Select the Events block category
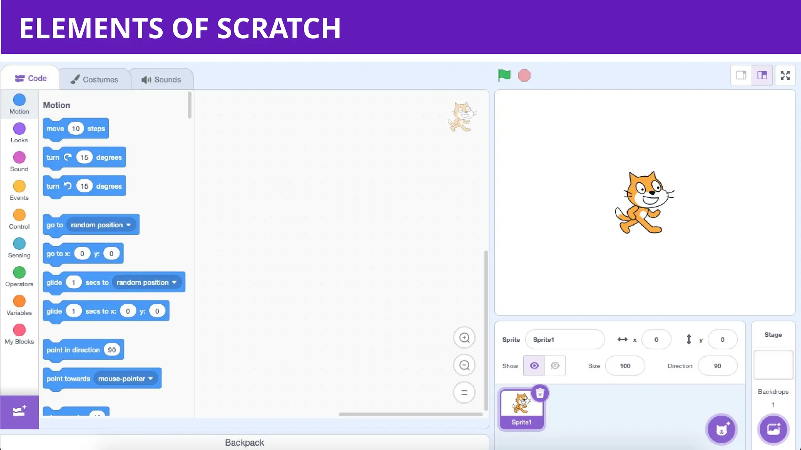 (x=19, y=191)
